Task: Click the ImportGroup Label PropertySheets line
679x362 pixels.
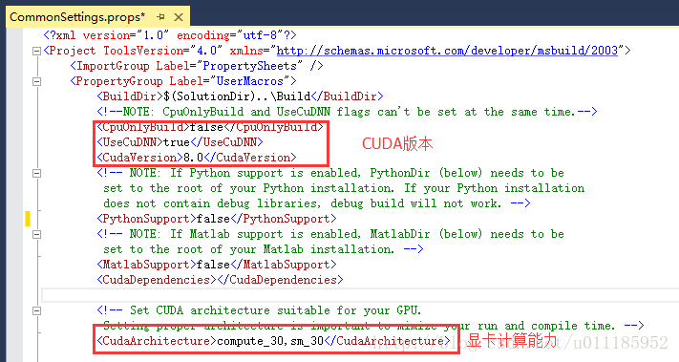Action: 197,66
